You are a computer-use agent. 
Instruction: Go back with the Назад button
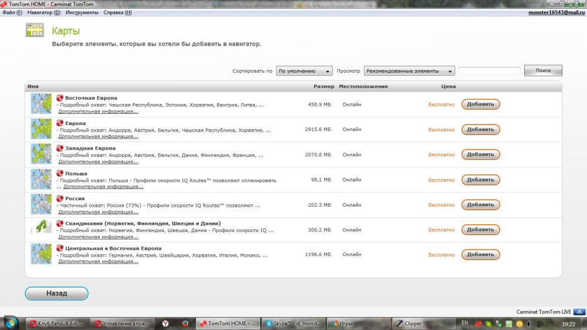coord(56,293)
